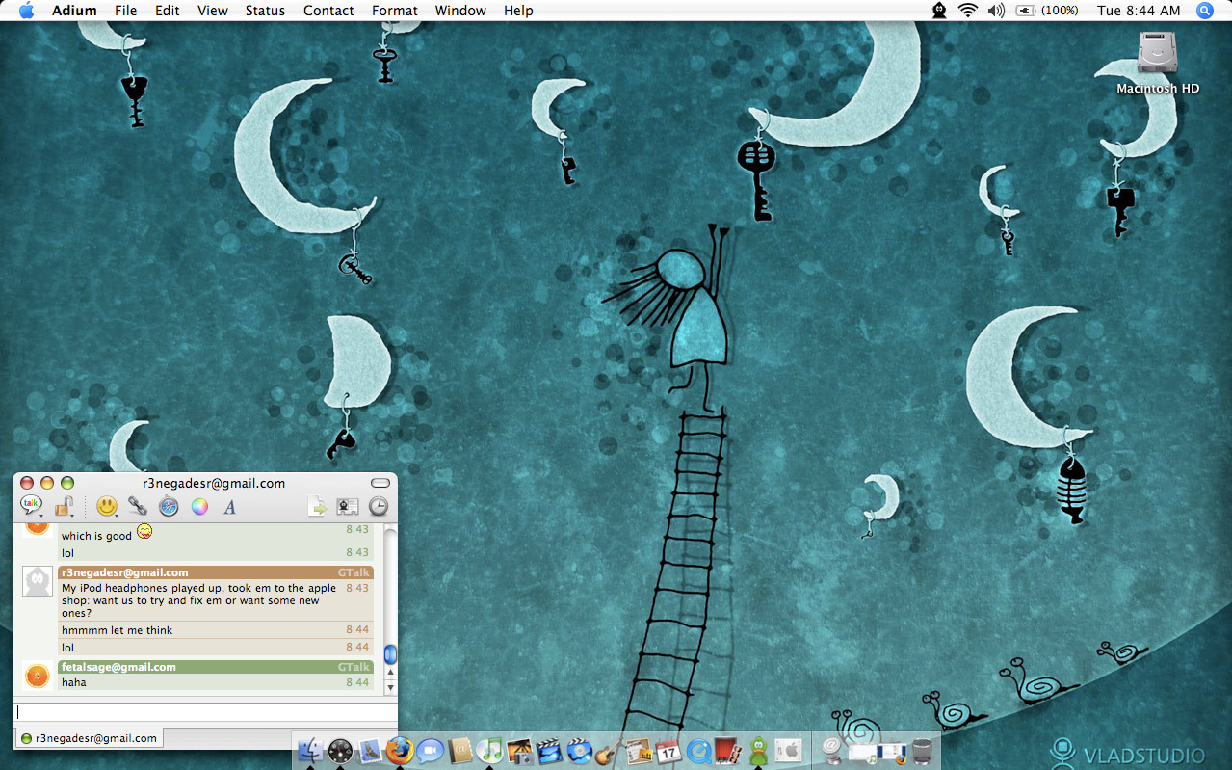Click the 'which is good' message
The width and height of the screenshot is (1232, 770).
[96, 536]
